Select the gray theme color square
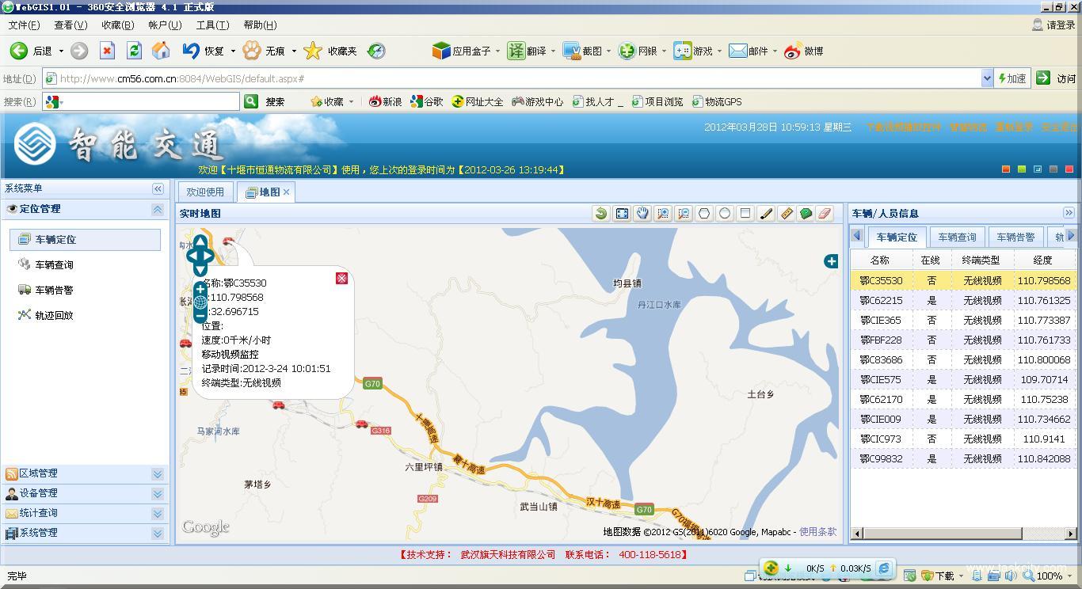The height and width of the screenshot is (589, 1082). coord(1053,169)
